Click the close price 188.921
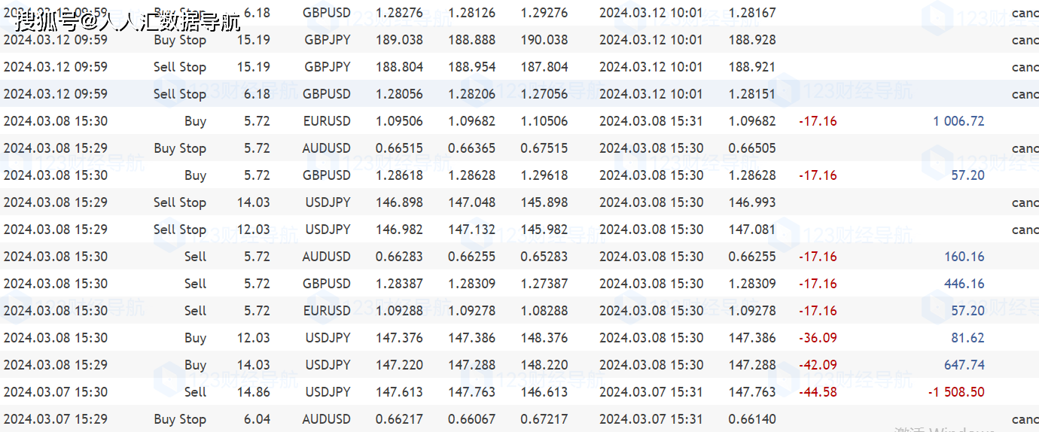1039x432 pixels. click(x=752, y=67)
